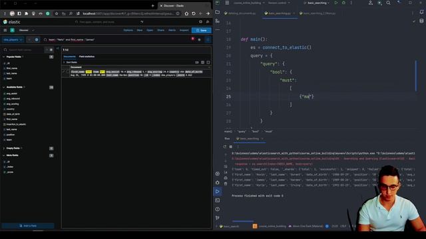
Task: Expand the document row details
Action: (64, 72)
